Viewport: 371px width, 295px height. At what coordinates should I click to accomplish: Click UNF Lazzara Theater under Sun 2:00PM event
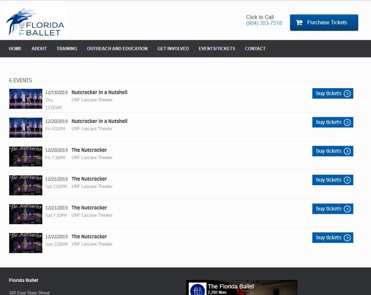[92, 244]
